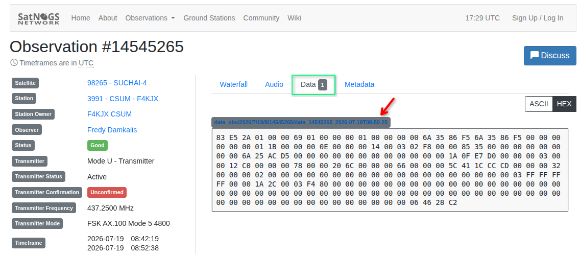Image resolution: width=580 pixels, height=254 pixels.
Task: Open station 3991 - CSUM - F4KJX
Action: click(x=123, y=99)
